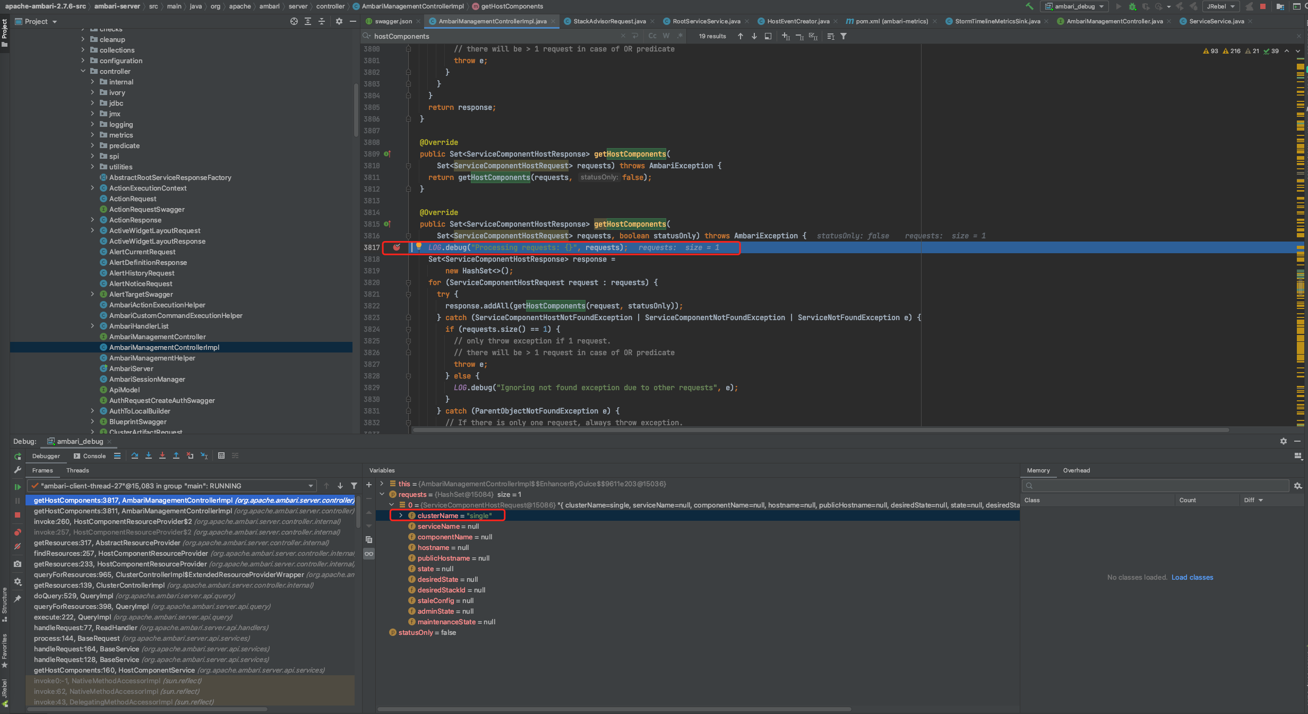Open ambari_debug run configuration dropdown

pos(1075,6)
